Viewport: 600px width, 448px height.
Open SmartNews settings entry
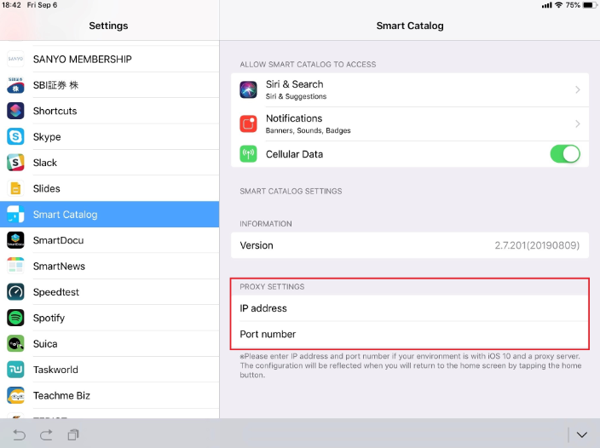(109, 267)
